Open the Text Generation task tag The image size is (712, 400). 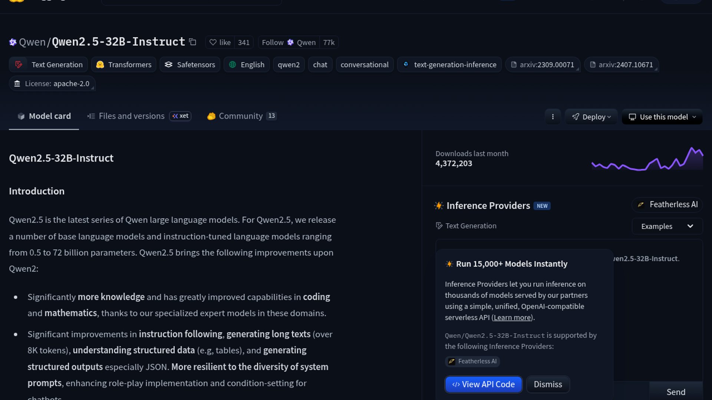pos(49,65)
